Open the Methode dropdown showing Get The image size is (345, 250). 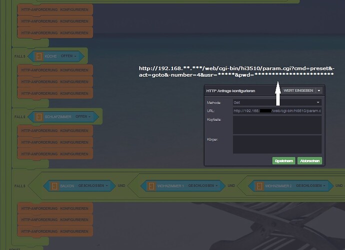click(x=276, y=101)
